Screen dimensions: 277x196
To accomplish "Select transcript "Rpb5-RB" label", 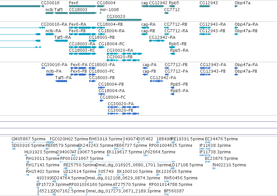I will [x=178, y=44].
